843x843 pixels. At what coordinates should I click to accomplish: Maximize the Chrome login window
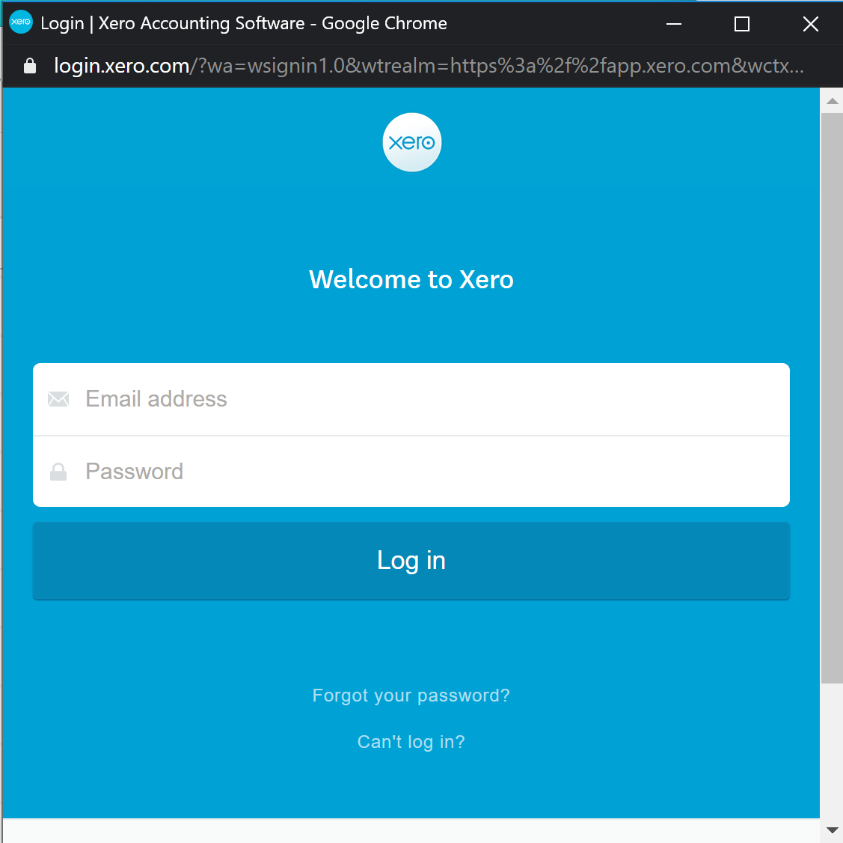coord(742,24)
